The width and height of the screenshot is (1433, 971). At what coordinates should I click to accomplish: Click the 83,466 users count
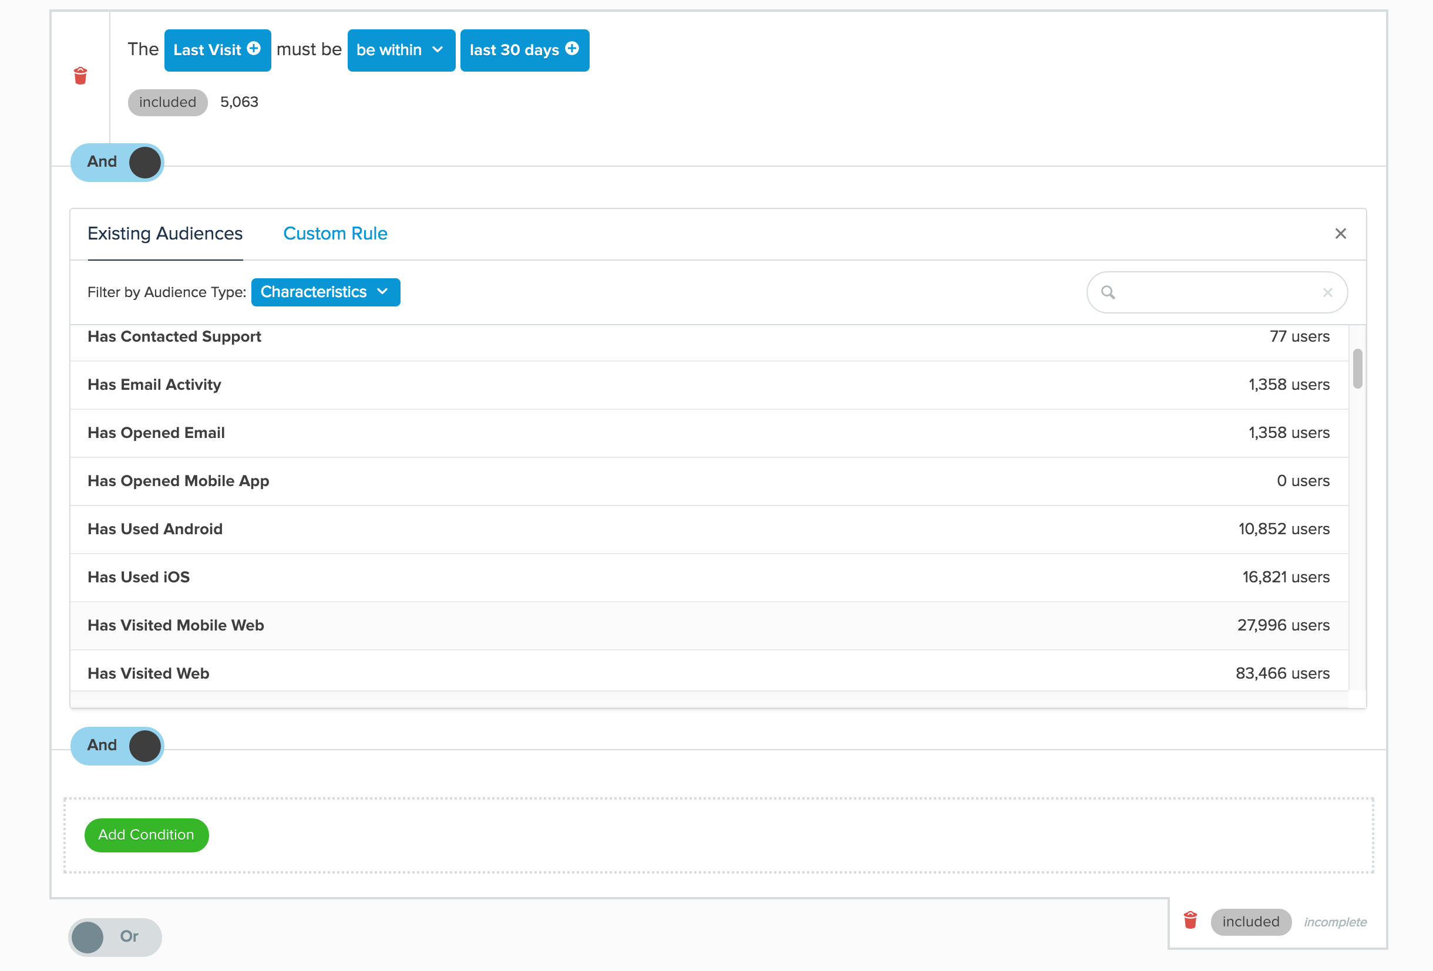coord(1283,674)
